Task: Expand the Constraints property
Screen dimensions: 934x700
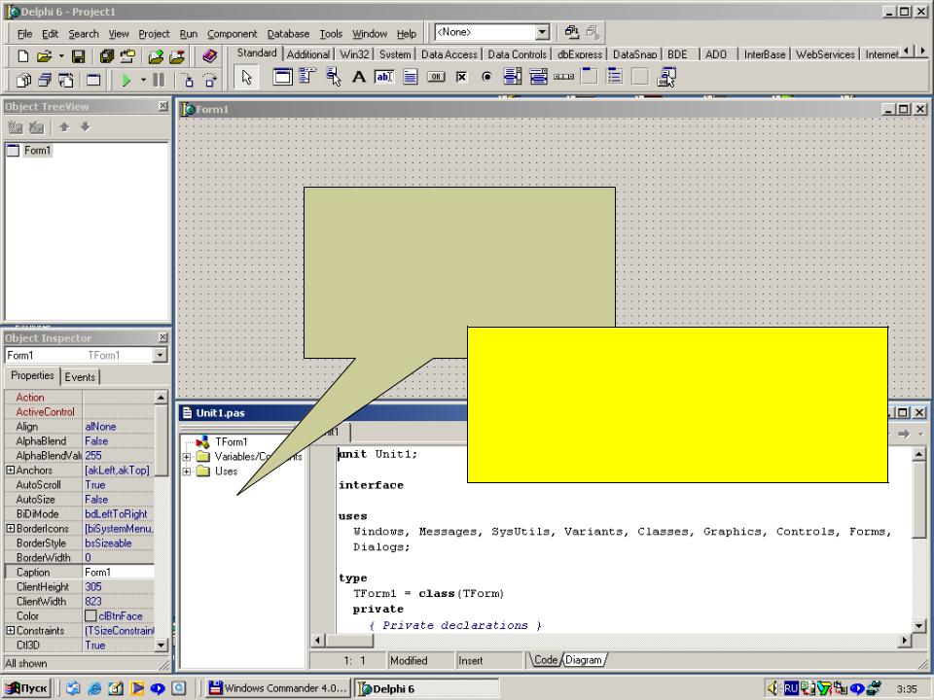Action: pyautogui.click(x=10, y=630)
